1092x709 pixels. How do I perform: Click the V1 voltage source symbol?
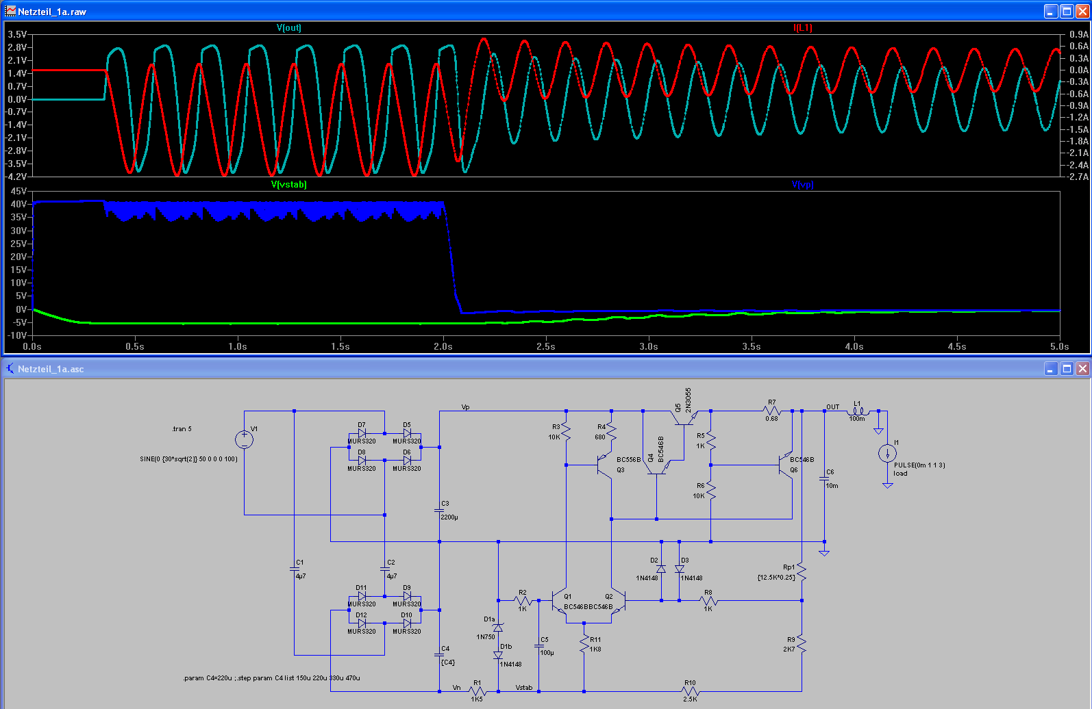(244, 439)
